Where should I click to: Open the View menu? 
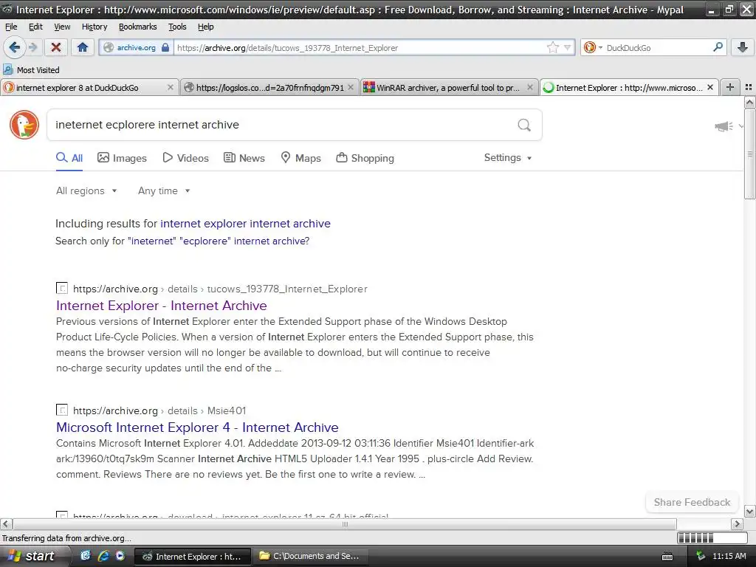click(x=62, y=27)
